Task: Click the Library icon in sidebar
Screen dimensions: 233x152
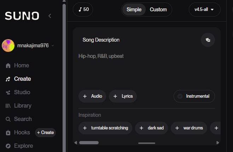Action: pyautogui.click(x=8, y=106)
